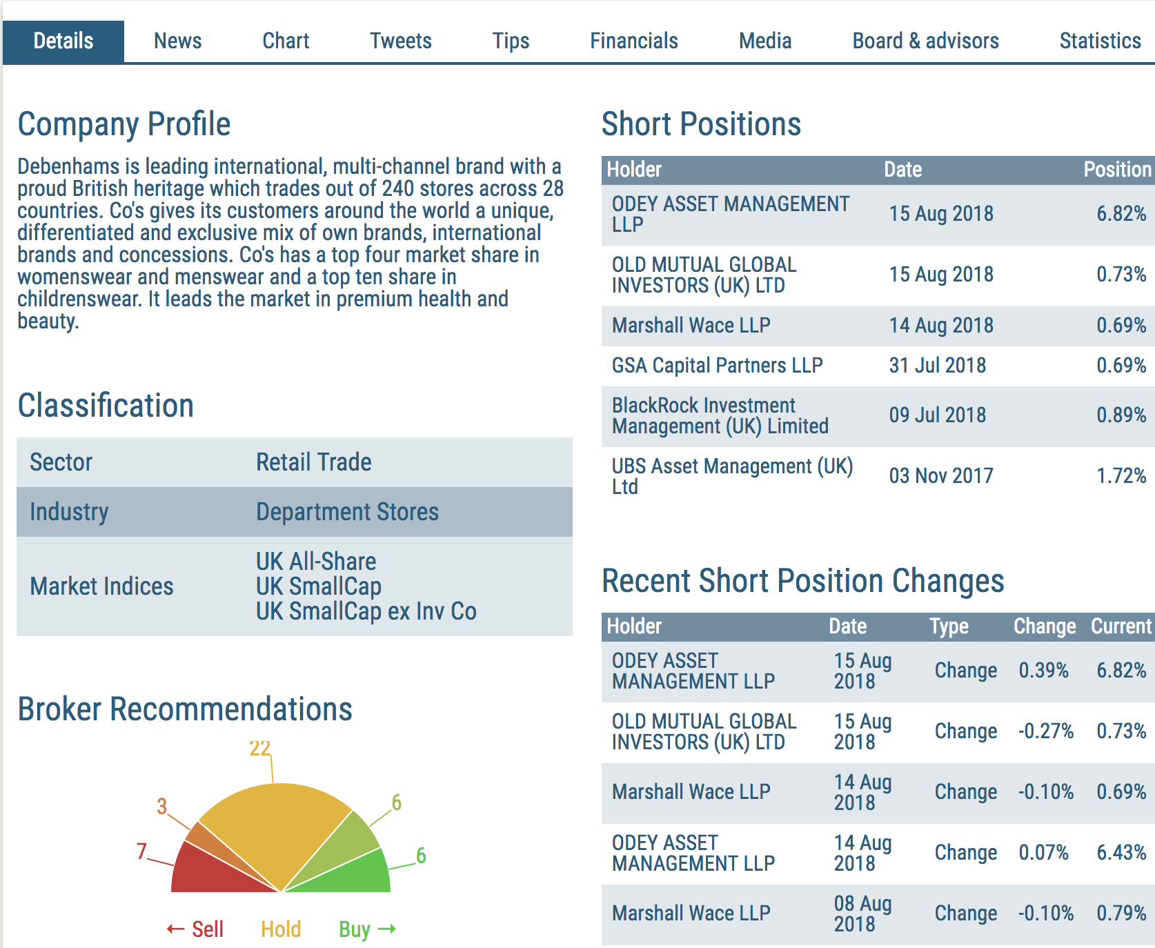View the Board & advisors tab
The image size is (1155, 948).
pos(925,41)
